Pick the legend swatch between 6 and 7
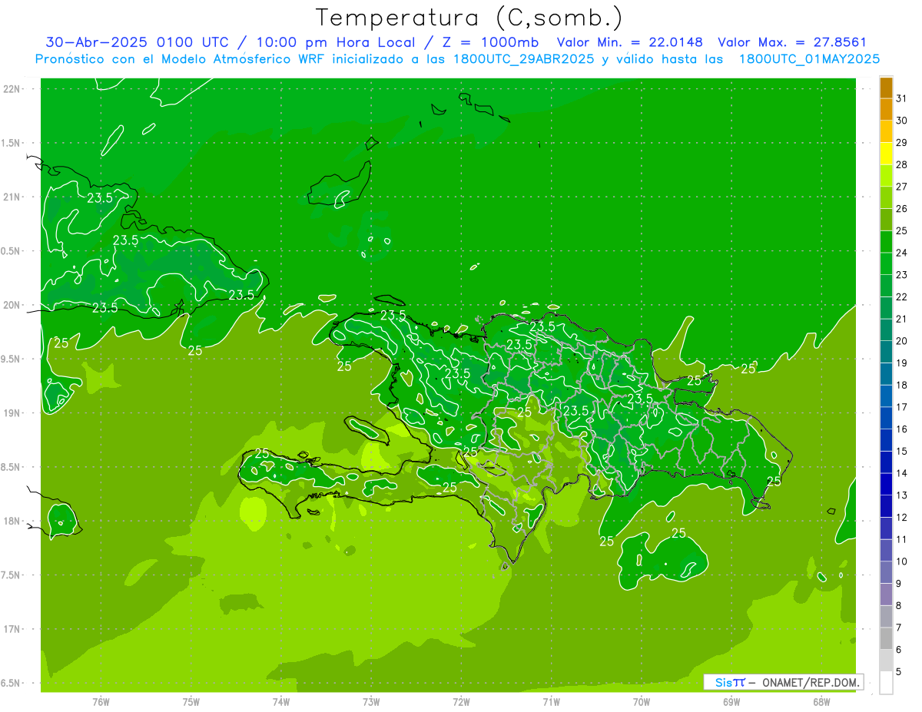This screenshot has width=922, height=712. (x=887, y=638)
